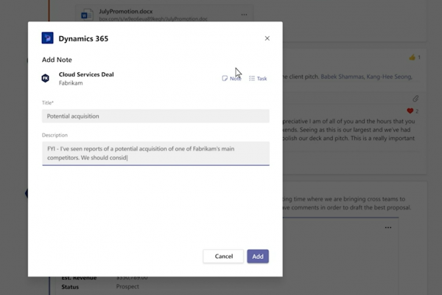Screen dimensions: 442x295
Task: Click into the Description text area
Action: click(x=155, y=153)
